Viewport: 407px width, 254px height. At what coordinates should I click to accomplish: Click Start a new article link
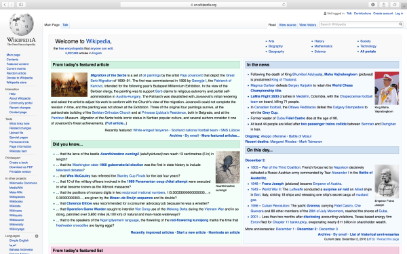(191, 232)
